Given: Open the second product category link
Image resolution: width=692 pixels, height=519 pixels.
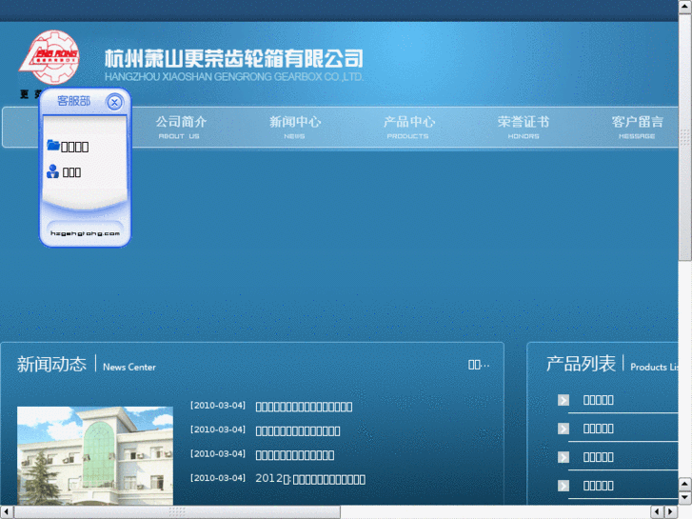Looking at the screenshot, I should pos(599,429).
